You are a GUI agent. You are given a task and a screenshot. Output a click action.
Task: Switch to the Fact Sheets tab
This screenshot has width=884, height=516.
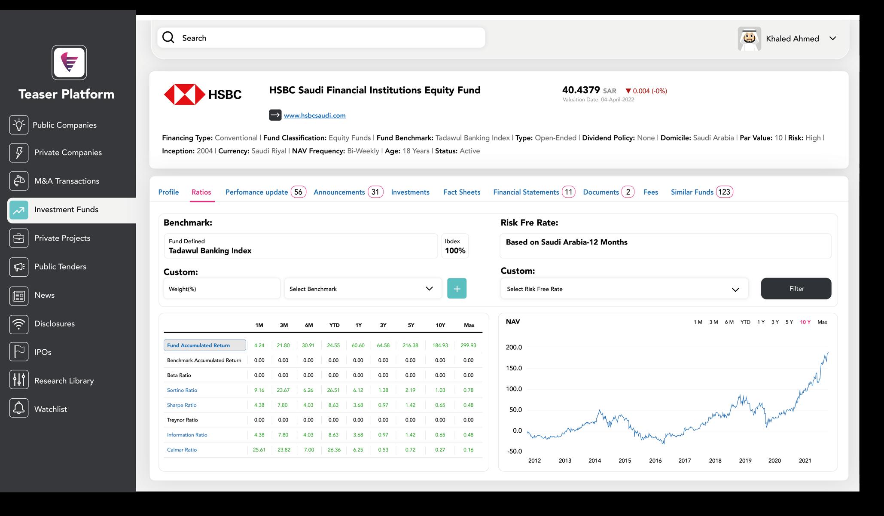coord(462,192)
